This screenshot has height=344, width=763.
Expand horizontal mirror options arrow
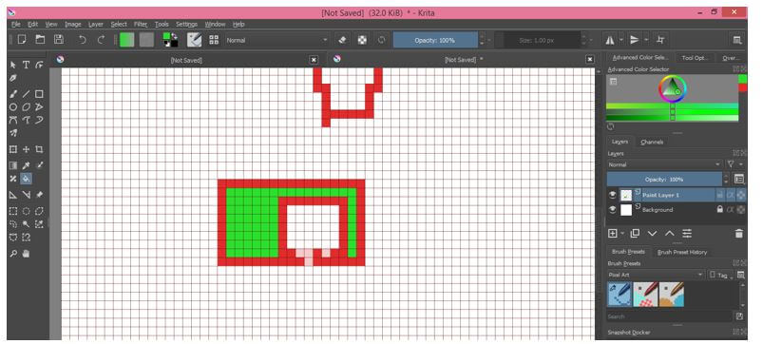point(620,40)
